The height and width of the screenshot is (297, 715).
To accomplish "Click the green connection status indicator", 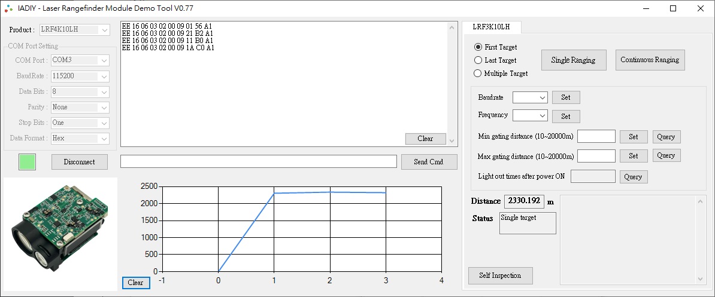I will coord(27,162).
